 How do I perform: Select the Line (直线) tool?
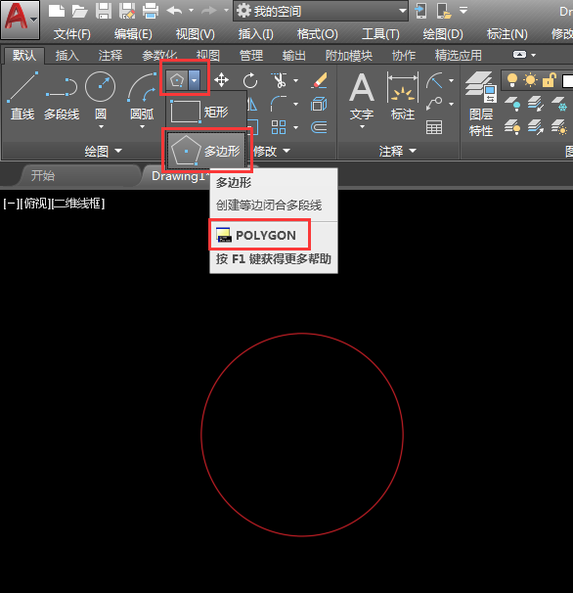click(22, 97)
